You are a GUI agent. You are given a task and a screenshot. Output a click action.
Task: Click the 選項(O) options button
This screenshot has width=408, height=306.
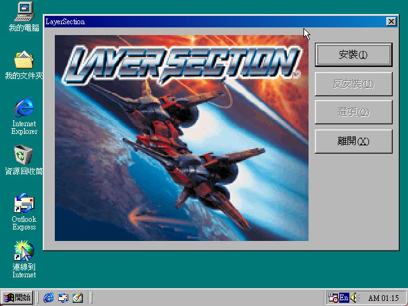click(353, 112)
